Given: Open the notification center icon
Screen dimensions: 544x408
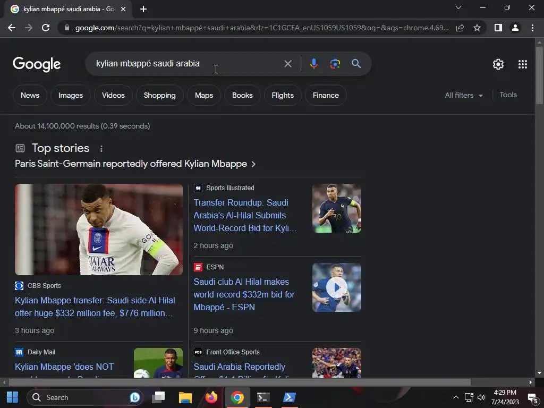Looking at the screenshot, I should [x=532, y=398].
